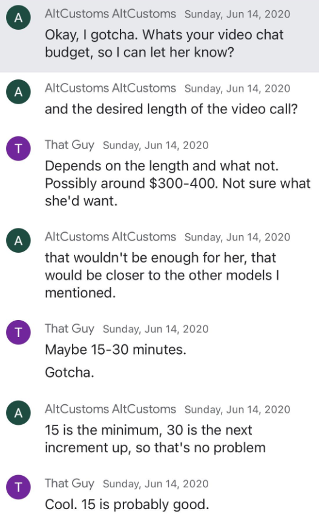319x517 pixels.
Task: Select the That Guy avatar beside the 'Maybe 15-30 minutes' message
Action: pyautogui.click(x=18, y=332)
